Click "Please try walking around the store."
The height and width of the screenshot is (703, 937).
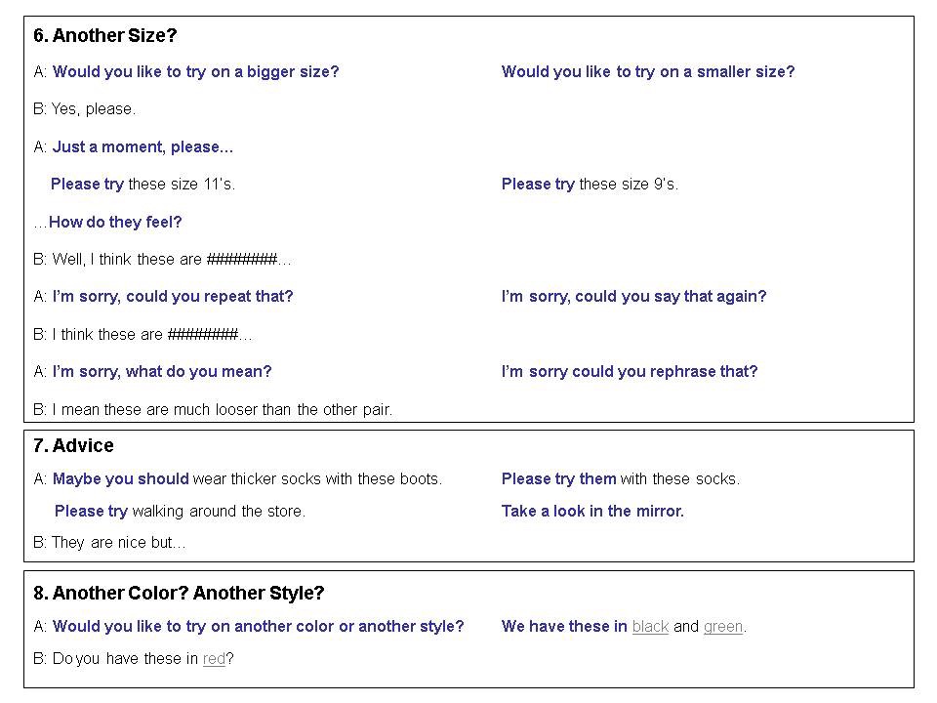point(180,512)
